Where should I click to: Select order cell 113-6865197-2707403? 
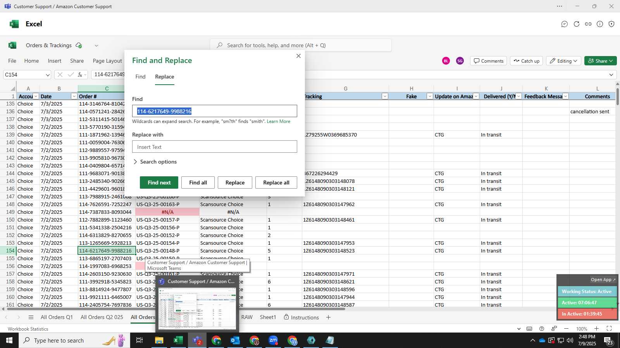(x=107, y=258)
